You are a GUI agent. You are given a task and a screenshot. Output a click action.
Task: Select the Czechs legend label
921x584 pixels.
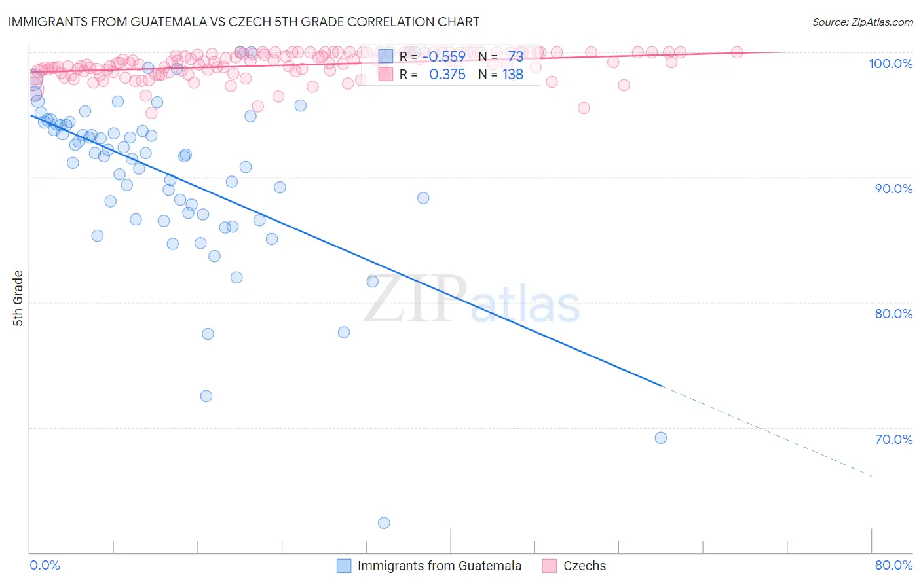(585, 566)
